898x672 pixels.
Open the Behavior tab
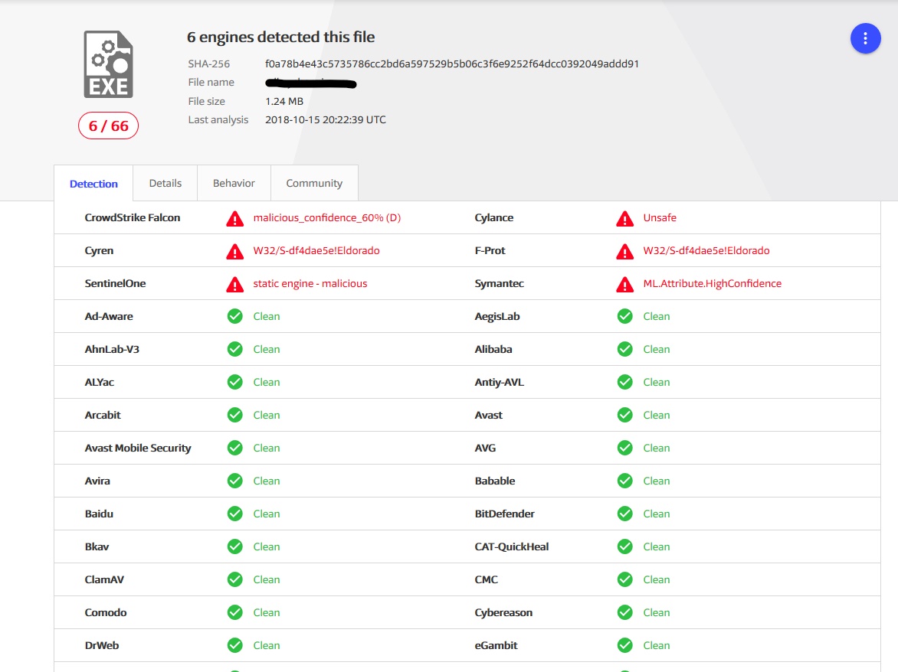pyautogui.click(x=234, y=183)
